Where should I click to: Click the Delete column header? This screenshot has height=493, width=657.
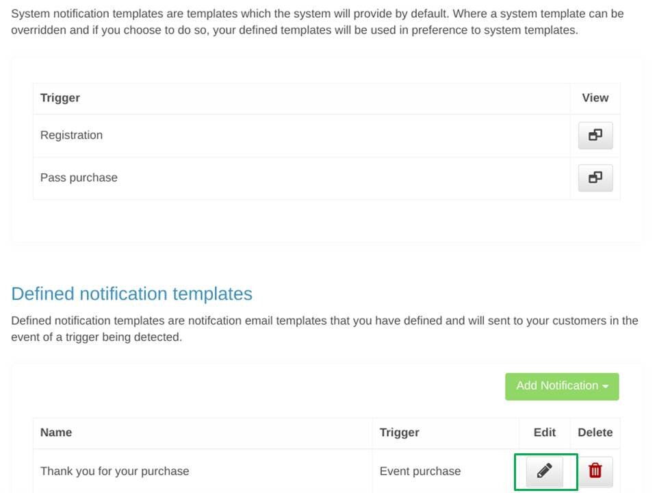coord(595,432)
